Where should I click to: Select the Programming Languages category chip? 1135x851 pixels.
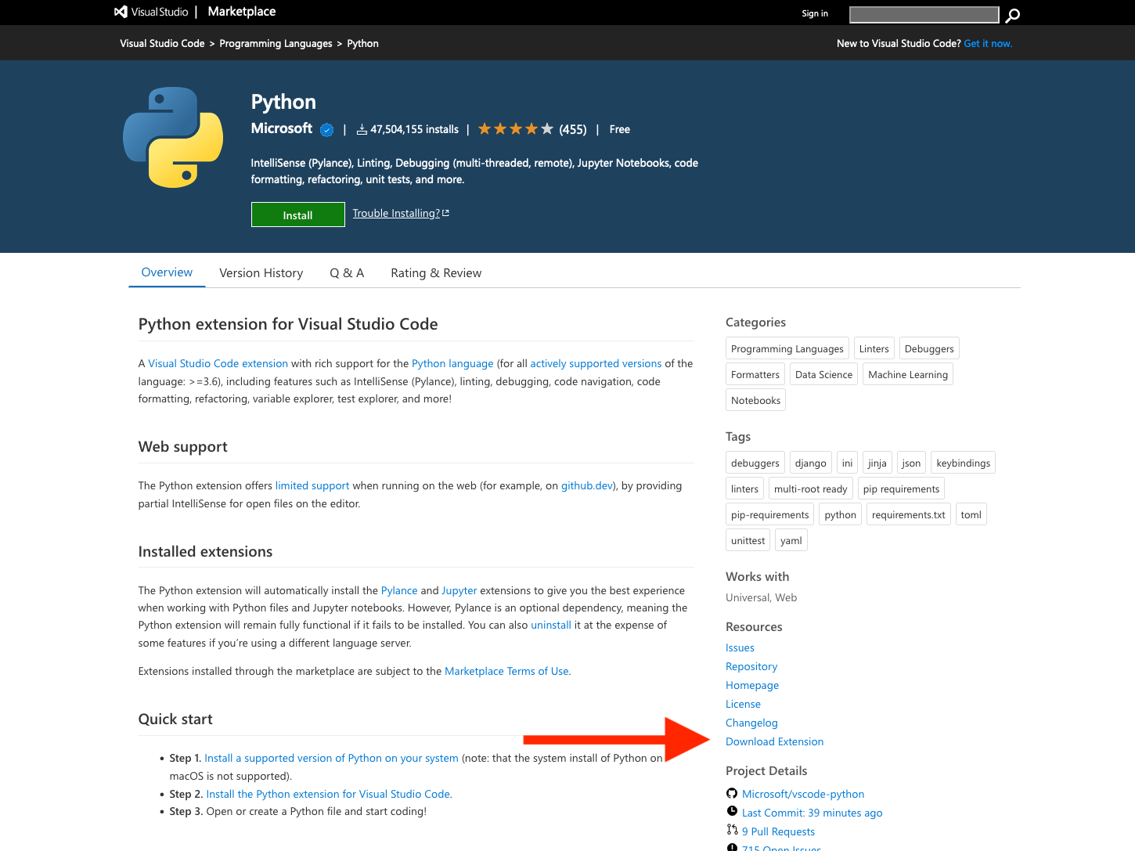point(787,348)
